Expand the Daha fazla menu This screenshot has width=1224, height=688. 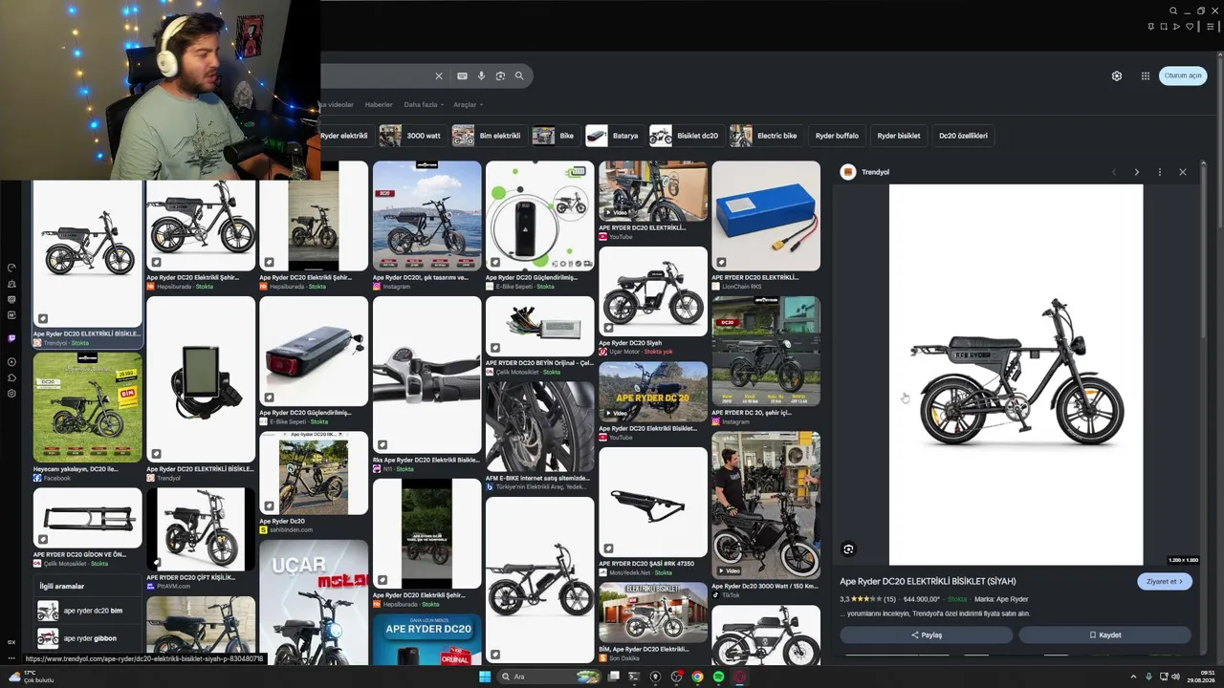tap(423, 104)
